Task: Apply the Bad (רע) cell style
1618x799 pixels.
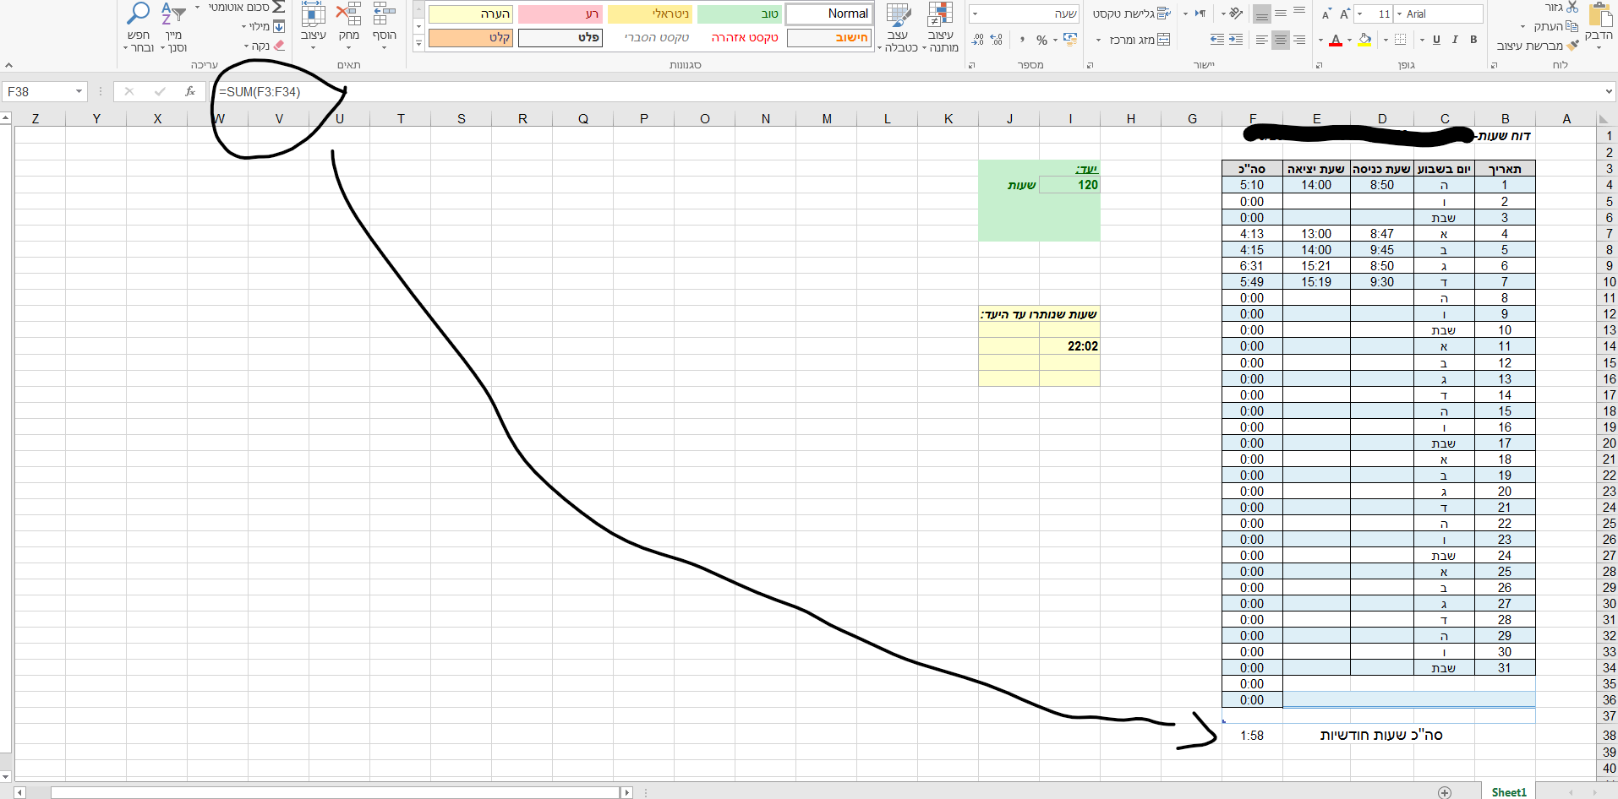Action: pos(560,14)
